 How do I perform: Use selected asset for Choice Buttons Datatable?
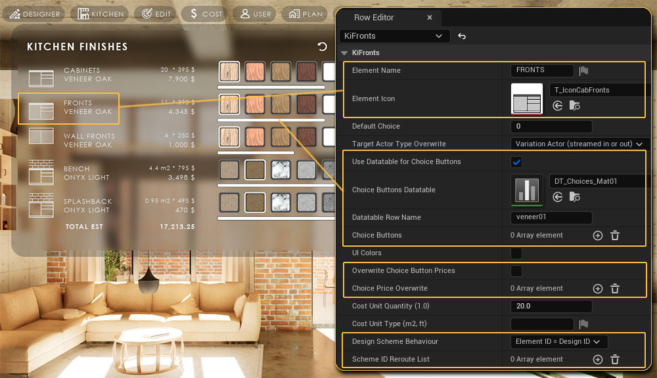click(557, 197)
